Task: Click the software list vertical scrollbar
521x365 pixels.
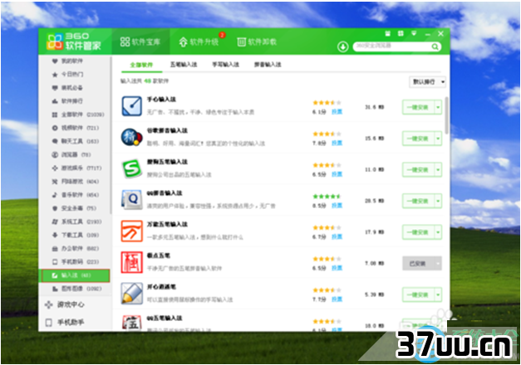Action: click(446, 115)
